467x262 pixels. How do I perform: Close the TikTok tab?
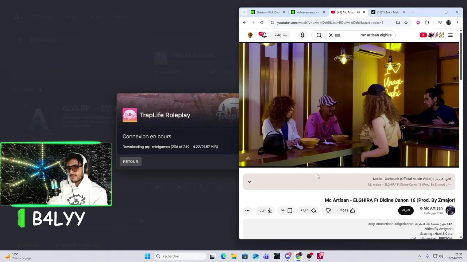click(404, 12)
